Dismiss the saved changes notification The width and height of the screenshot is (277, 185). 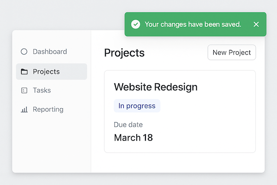click(256, 24)
